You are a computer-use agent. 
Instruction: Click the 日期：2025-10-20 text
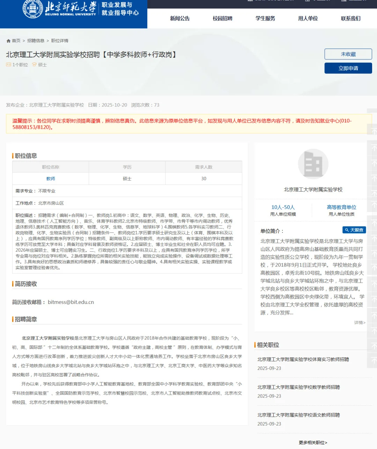(x=108, y=105)
